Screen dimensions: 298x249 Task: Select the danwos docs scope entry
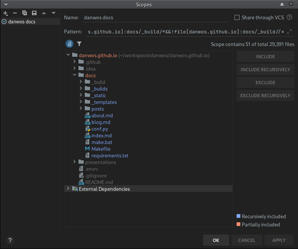[22, 22]
